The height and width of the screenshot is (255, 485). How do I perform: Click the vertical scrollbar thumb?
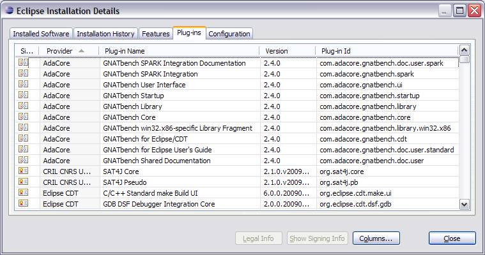pos(465,59)
